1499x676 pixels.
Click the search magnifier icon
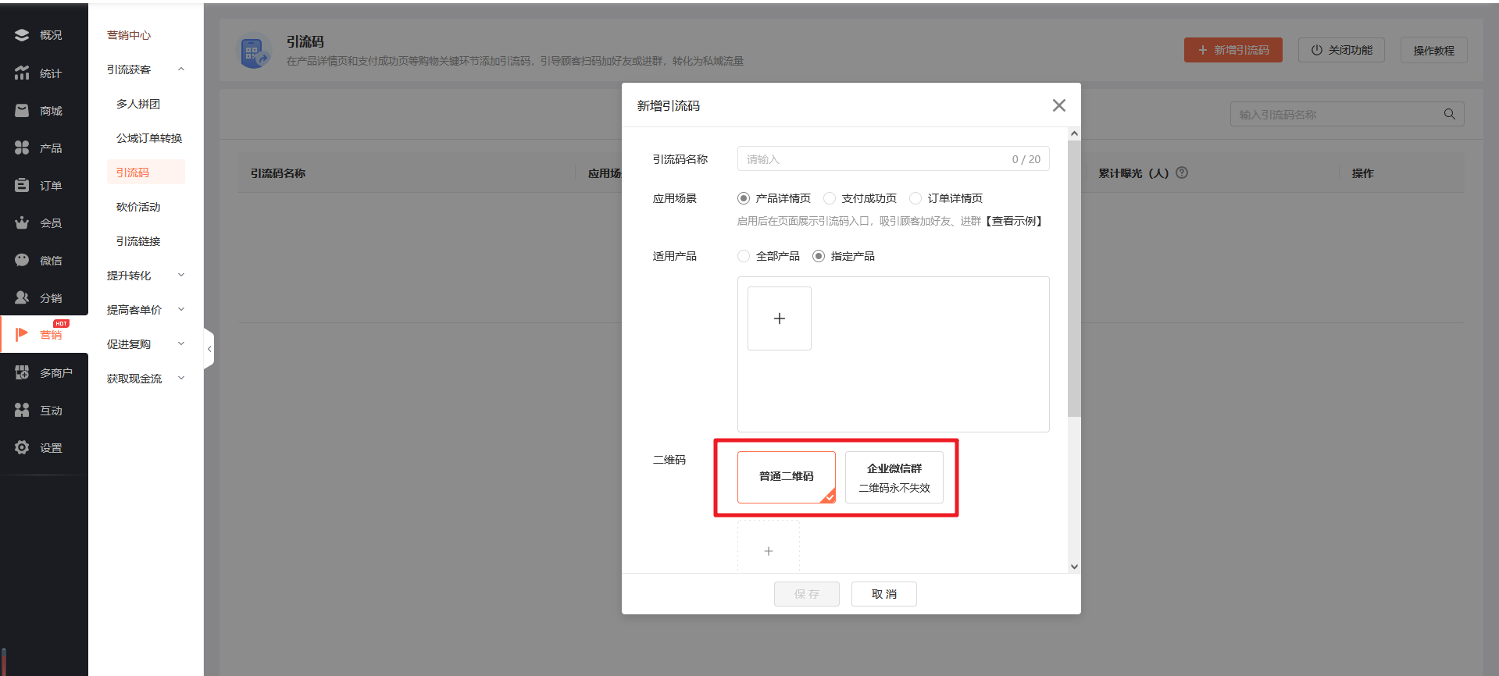[x=1449, y=114]
